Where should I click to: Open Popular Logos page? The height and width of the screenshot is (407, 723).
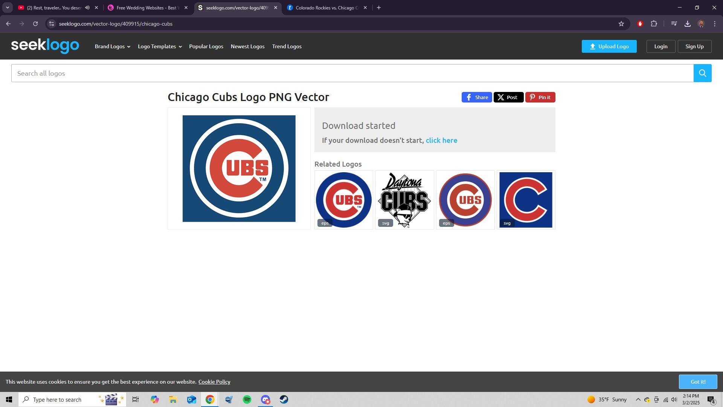206,46
